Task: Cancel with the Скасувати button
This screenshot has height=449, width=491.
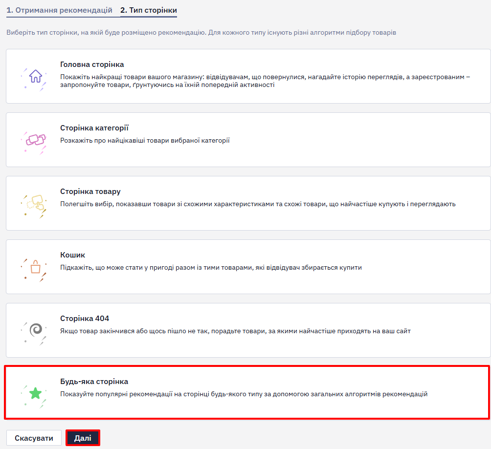Action: click(x=34, y=438)
